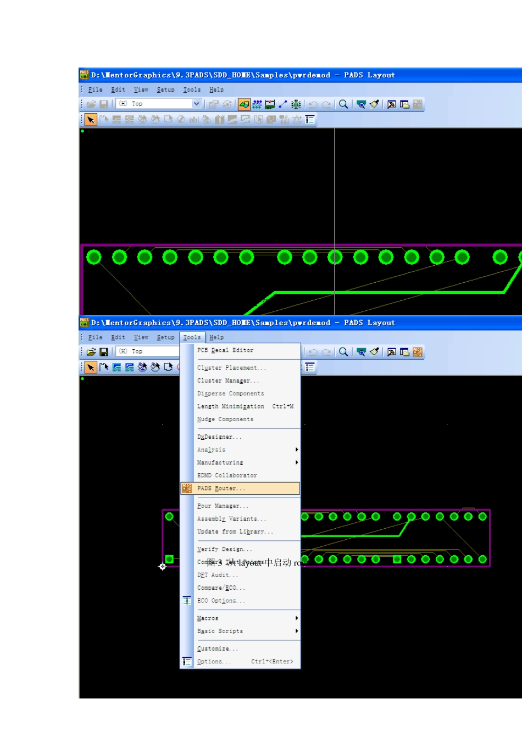Click PADS Router icon in lower window toolbar
522x738 pixels.
418,352
